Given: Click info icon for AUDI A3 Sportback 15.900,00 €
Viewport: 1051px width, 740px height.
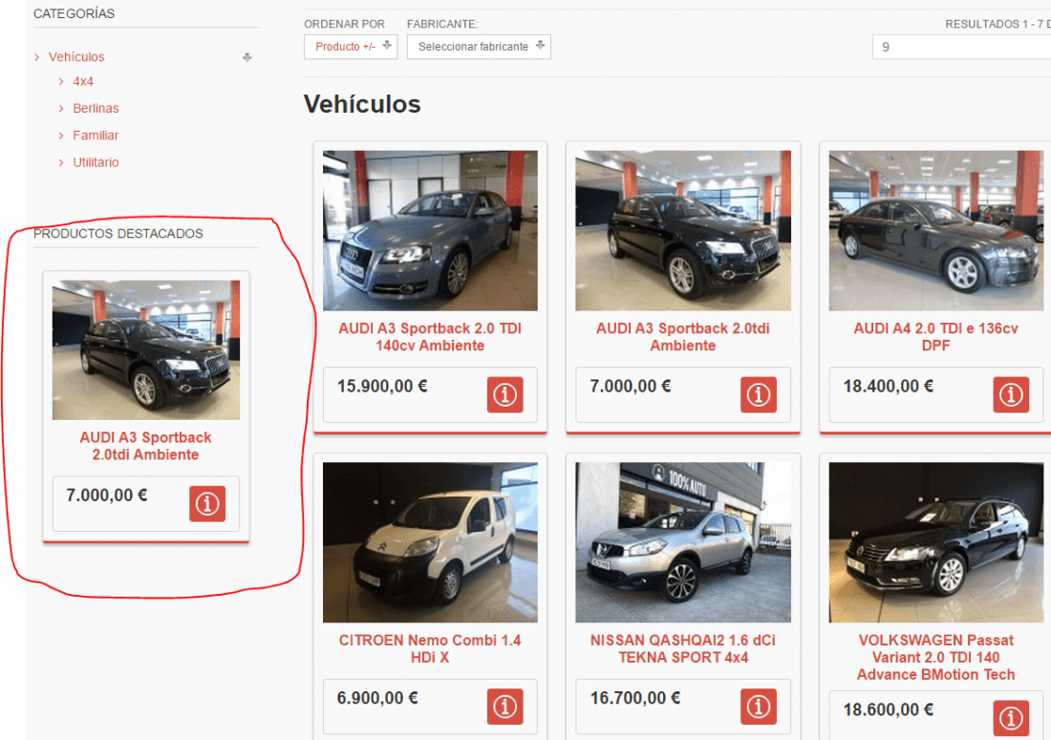Looking at the screenshot, I should pos(504,394).
